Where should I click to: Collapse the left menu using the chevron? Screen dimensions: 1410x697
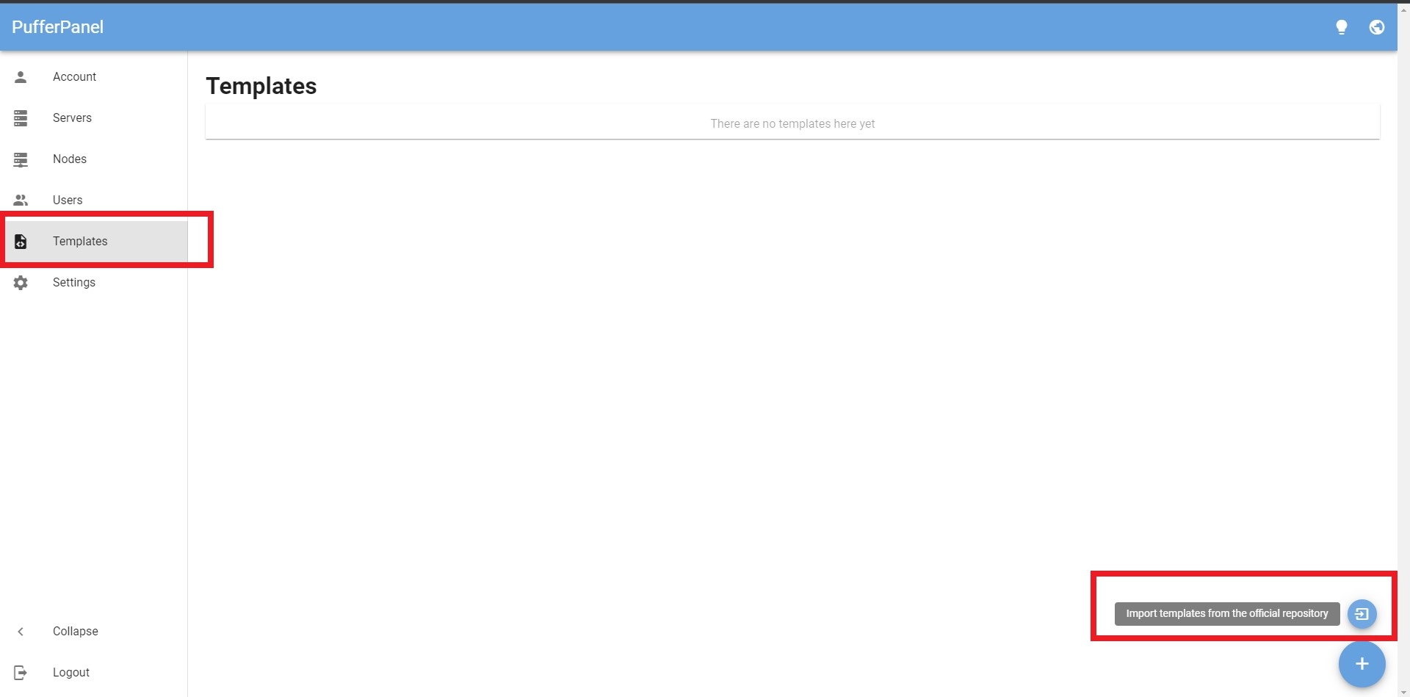pyautogui.click(x=20, y=631)
